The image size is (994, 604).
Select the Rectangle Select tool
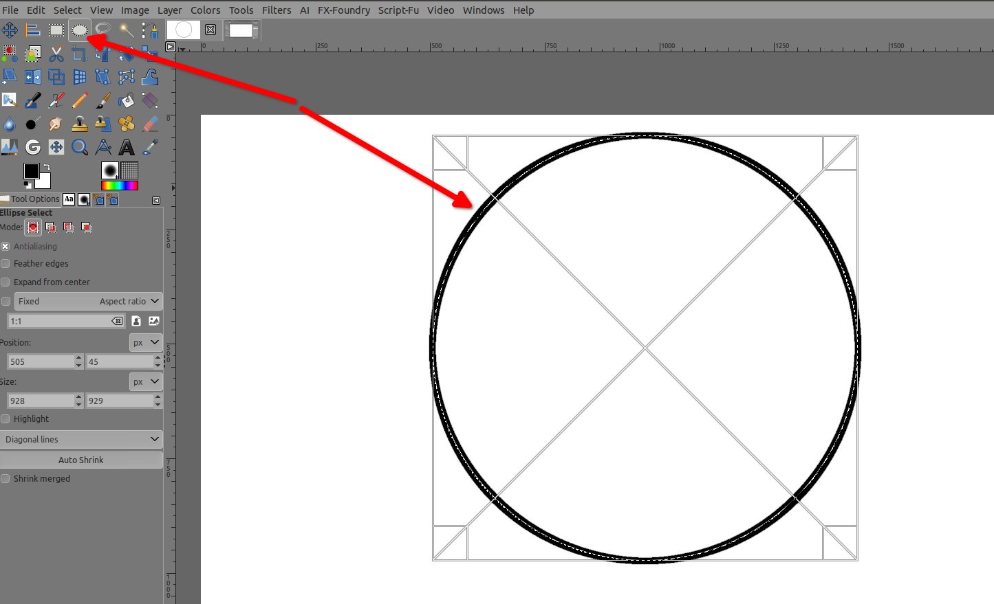[x=56, y=30]
